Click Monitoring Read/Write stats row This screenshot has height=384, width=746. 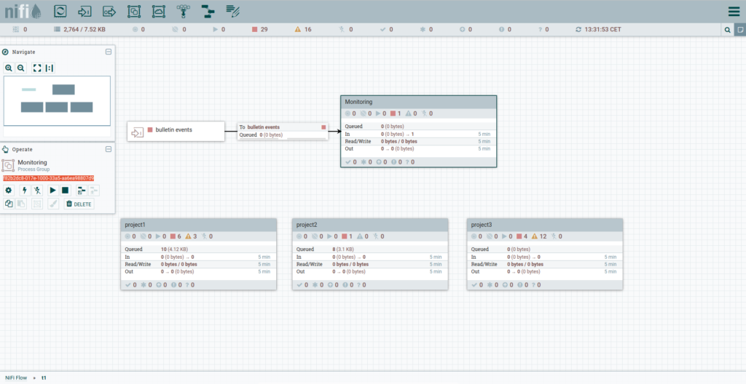pyautogui.click(x=418, y=141)
